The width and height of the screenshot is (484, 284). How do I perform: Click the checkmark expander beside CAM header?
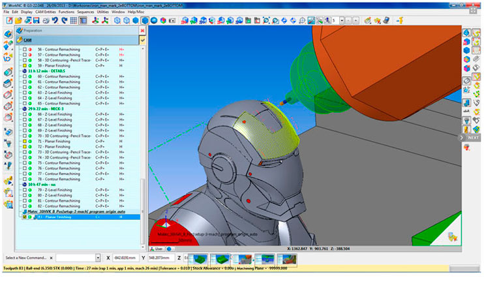(143, 40)
